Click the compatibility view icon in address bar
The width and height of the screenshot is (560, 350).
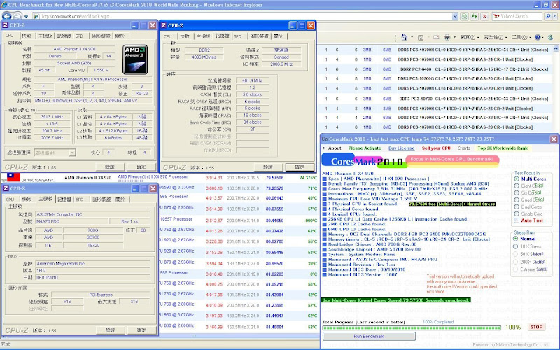tap(464, 16)
